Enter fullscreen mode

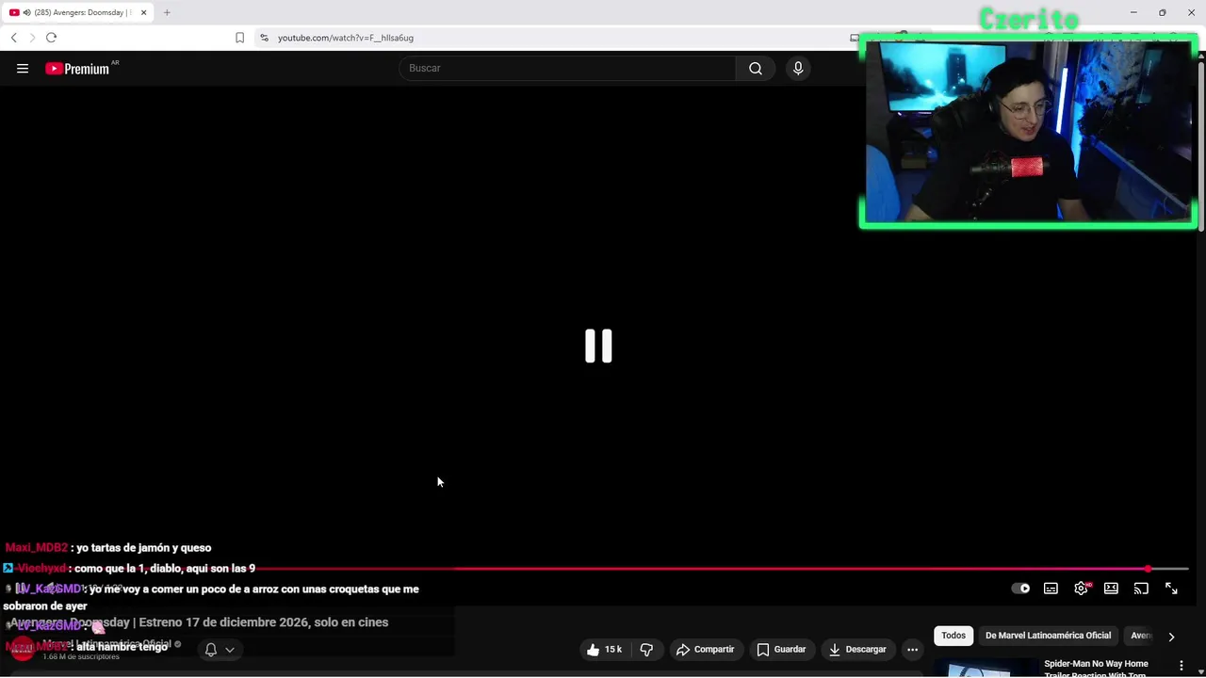click(1171, 589)
